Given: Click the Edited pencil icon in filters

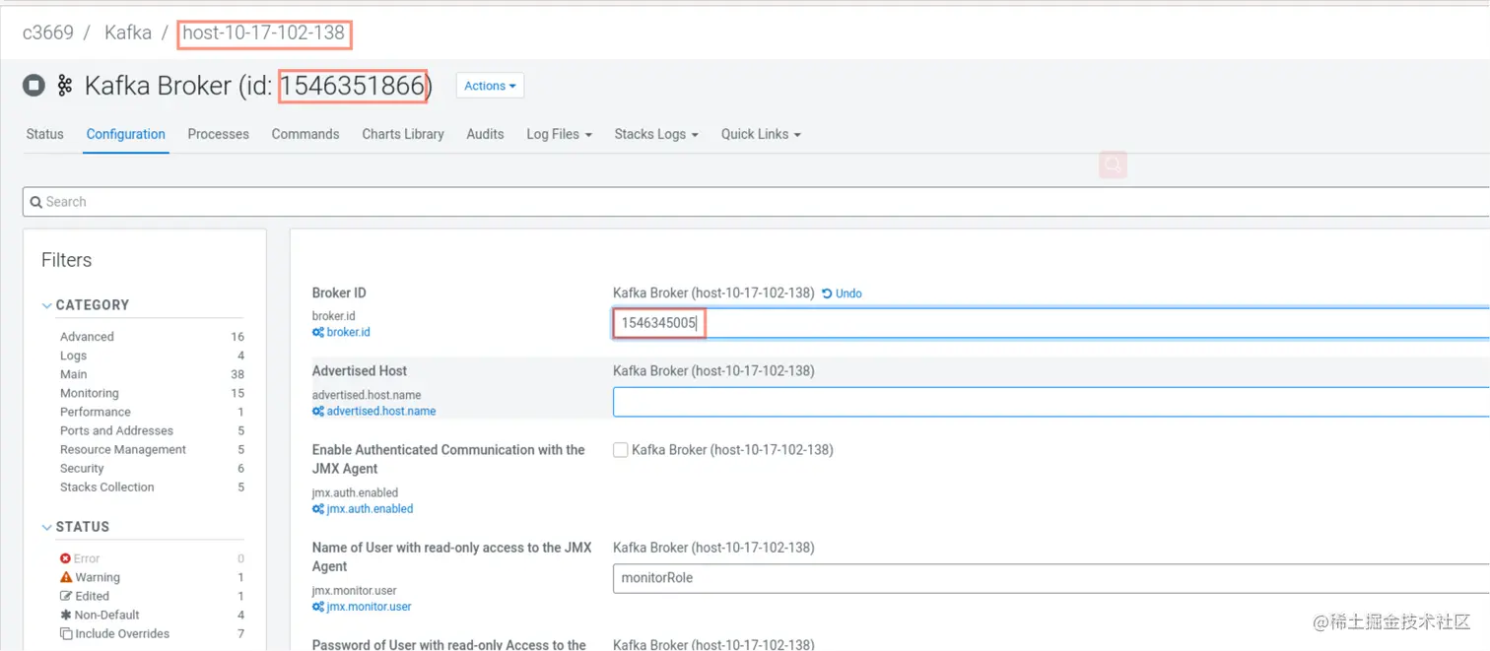Looking at the screenshot, I should coord(66,596).
